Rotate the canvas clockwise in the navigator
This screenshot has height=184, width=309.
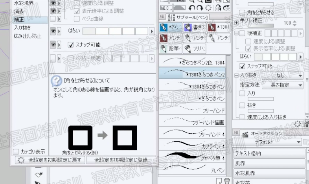click(x=200, y=8)
